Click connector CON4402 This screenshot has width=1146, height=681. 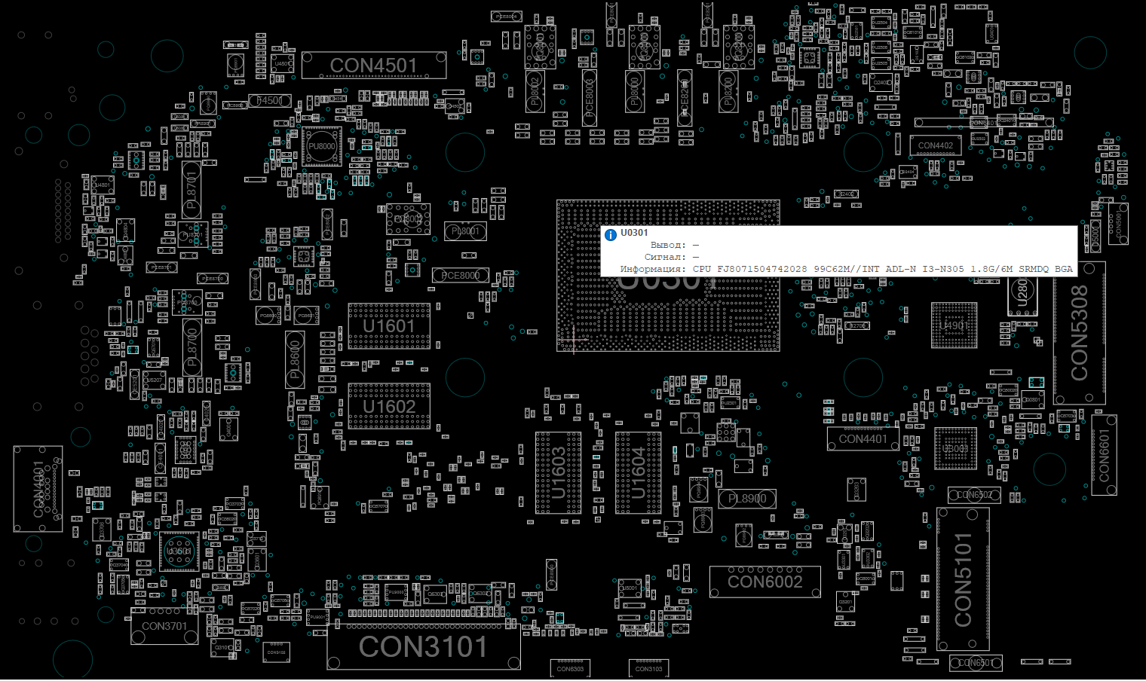point(935,145)
